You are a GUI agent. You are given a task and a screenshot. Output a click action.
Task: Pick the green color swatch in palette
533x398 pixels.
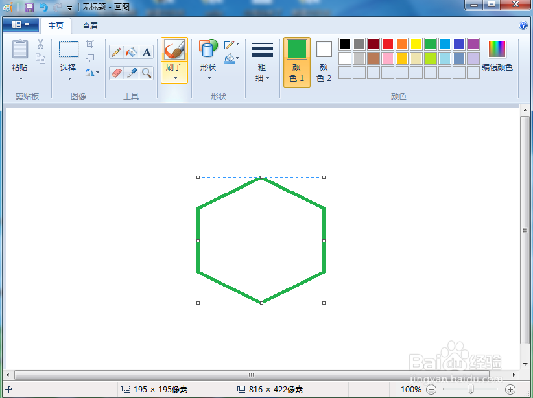point(431,44)
